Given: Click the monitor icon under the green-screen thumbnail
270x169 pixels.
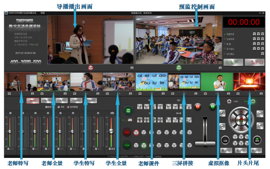Looking at the screenshot, I should [205, 93].
